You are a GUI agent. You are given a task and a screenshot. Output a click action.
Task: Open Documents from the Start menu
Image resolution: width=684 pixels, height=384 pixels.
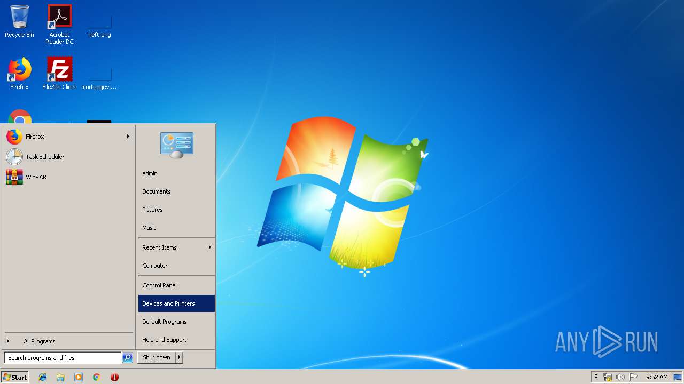(176, 191)
